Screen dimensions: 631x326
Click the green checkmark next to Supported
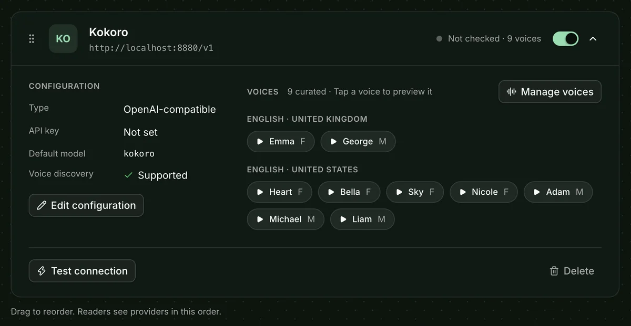(128, 175)
